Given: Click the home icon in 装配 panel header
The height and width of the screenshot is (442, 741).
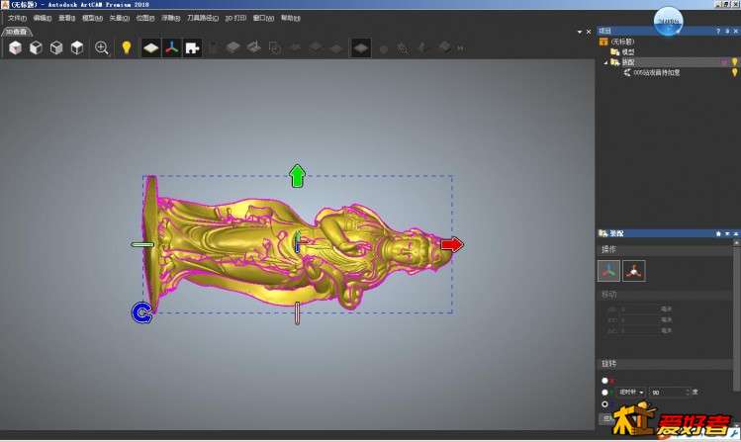Looking at the screenshot, I should [718, 233].
